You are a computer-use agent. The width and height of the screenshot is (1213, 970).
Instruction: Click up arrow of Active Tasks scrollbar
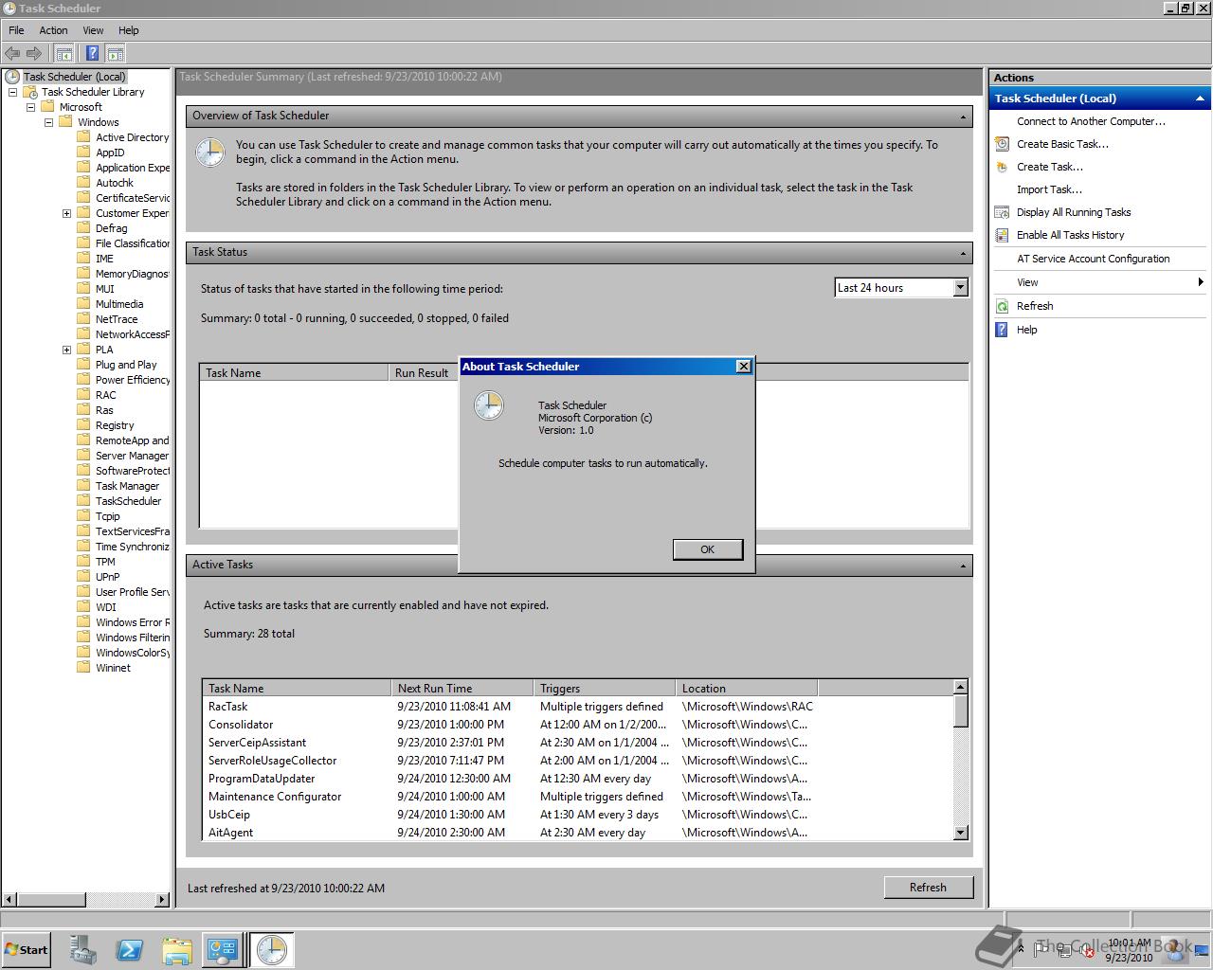pyautogui.click(x=960, y=687)
